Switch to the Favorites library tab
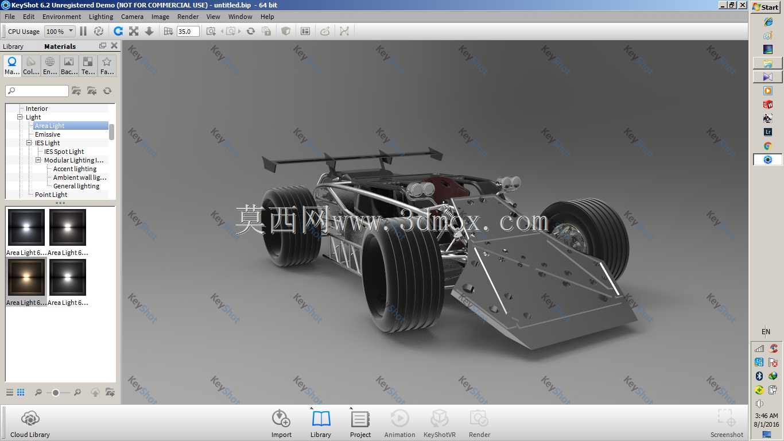The width and height of the screenshot is (784, 441). (107, 65)
